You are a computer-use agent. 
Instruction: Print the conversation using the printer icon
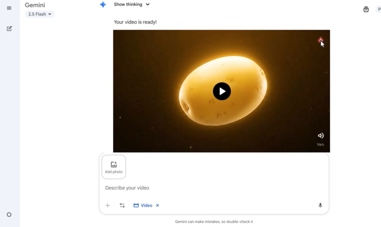(x=366, y=9)
